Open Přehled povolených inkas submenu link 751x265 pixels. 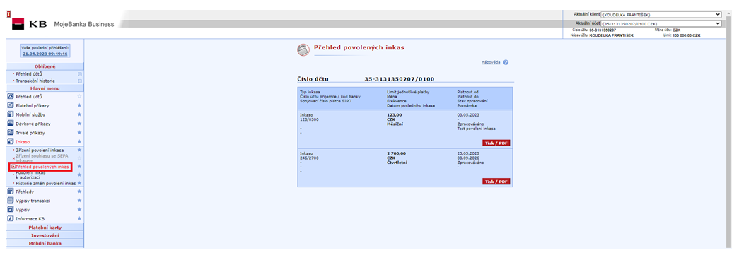coord(42,167)
